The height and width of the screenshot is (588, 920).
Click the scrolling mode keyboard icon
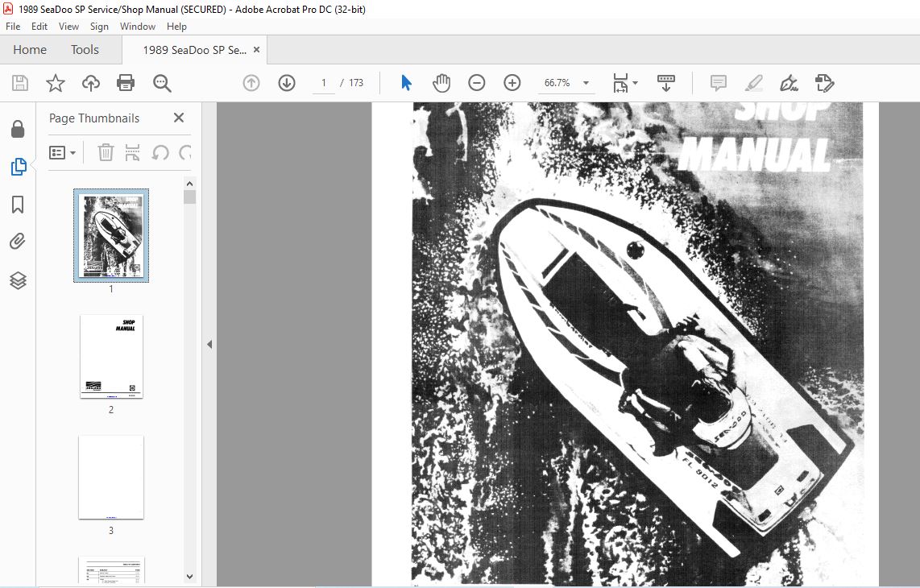pyautogui.click(x=666, y=83)
